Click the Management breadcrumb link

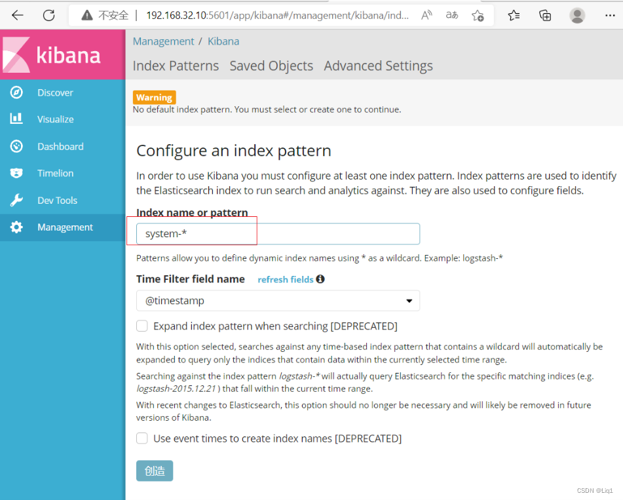pos(163,41)
